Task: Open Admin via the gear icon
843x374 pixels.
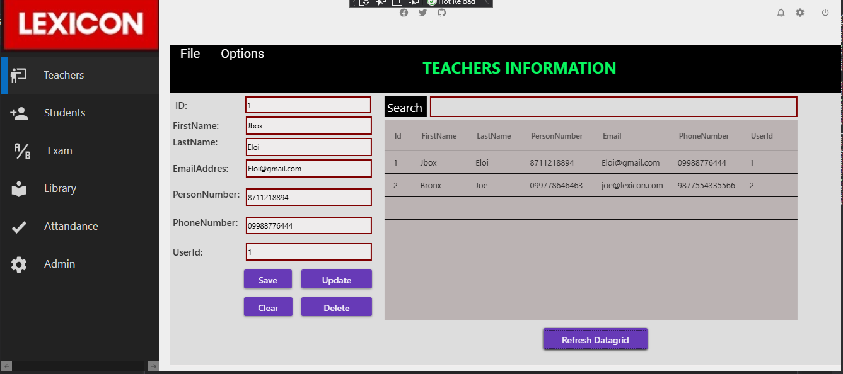Action: point(19,264)
